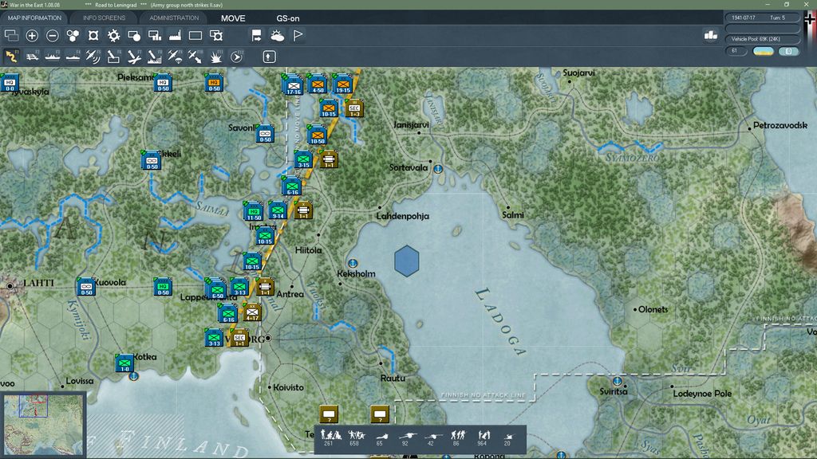Toggle GS-on ground support setting
Viewport: 817px width, 459px height.
[287, 18]
